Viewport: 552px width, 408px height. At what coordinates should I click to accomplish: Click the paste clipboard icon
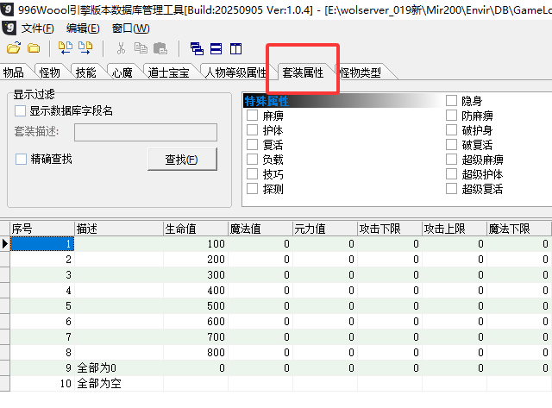point(160,48)
